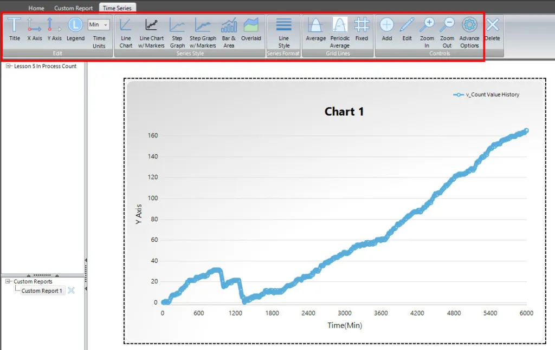The height and width of the screenshot is (350, 555).
Task: Open the Line Style format
Action: [x=283, y=33]
